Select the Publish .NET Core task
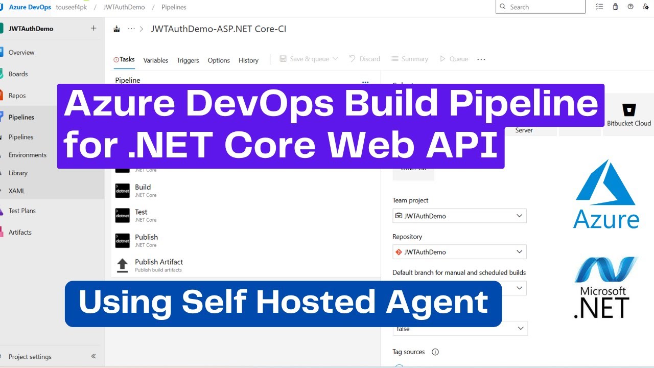 (246, 241)
